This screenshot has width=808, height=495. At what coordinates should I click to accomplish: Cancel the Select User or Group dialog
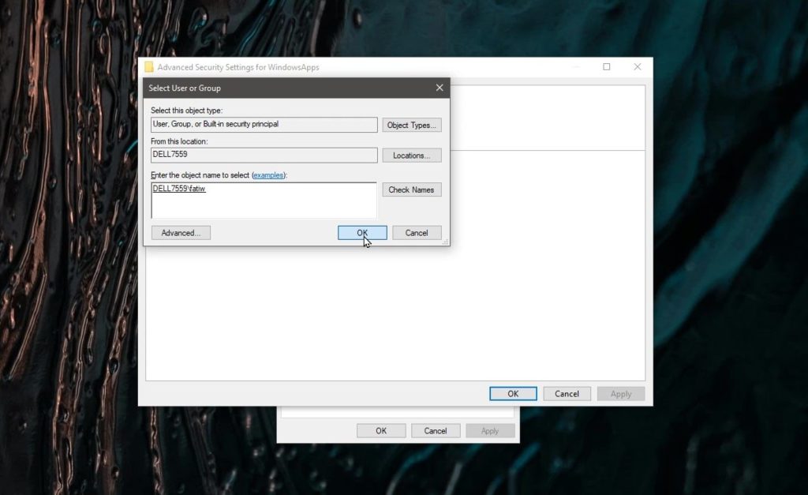(416, 232)
